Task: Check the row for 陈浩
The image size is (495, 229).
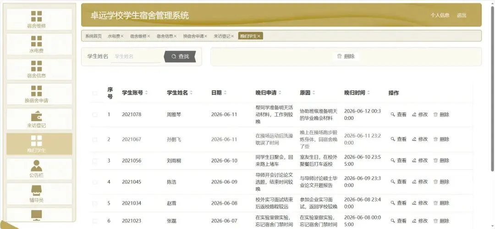Action: (x=95, y=182)
